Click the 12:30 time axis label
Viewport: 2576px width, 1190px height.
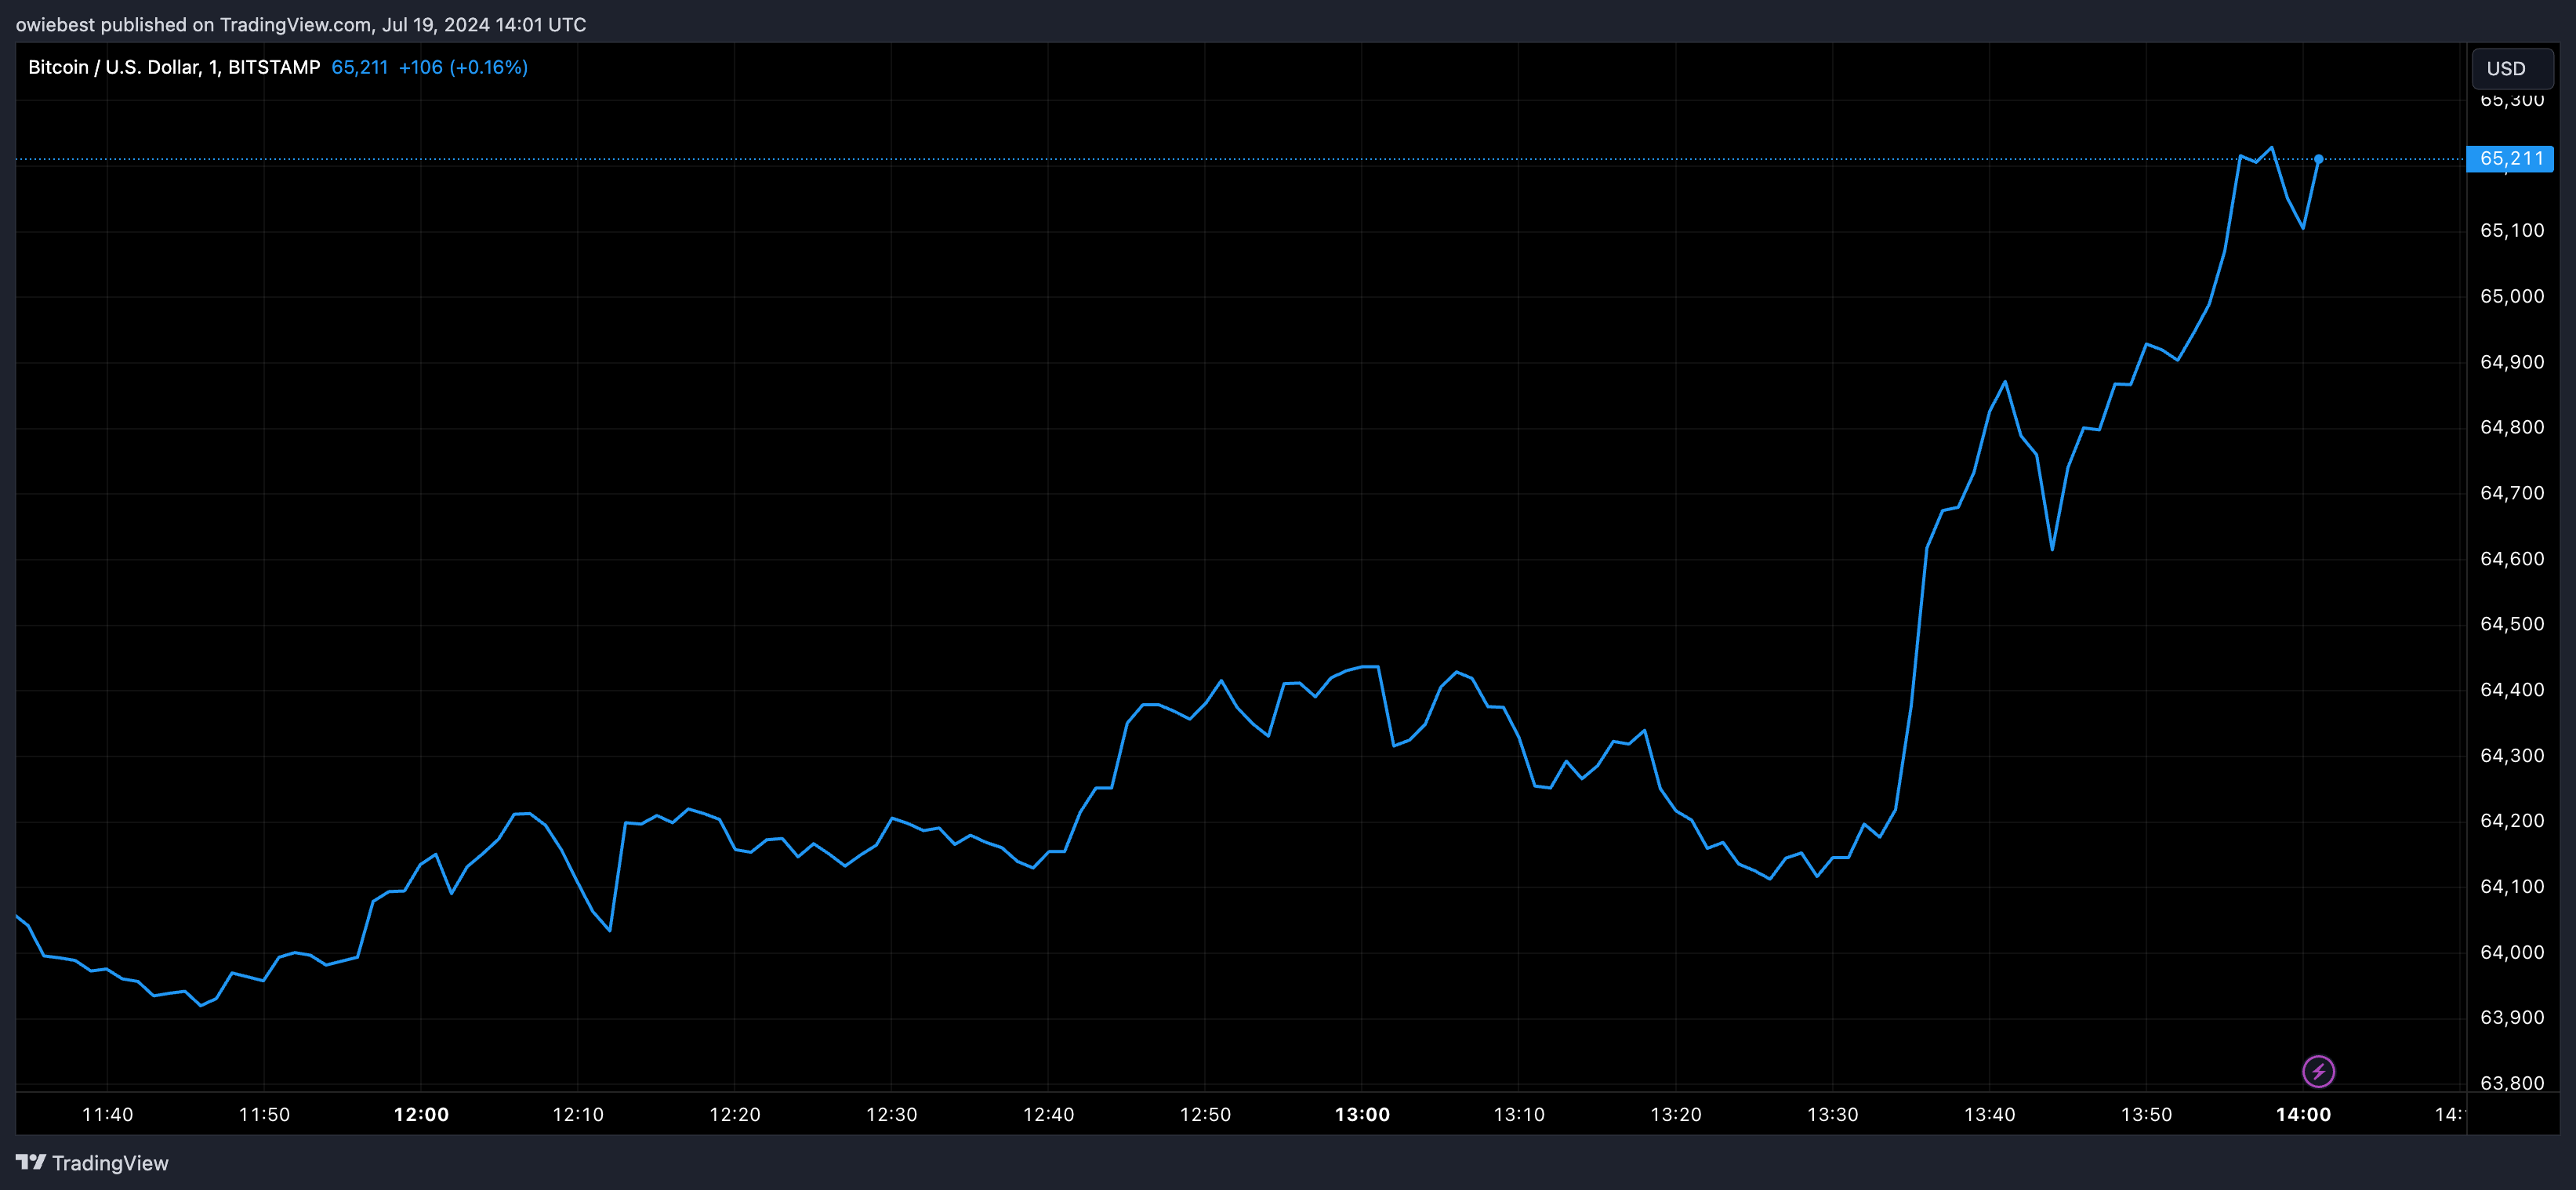[891, 1114]
